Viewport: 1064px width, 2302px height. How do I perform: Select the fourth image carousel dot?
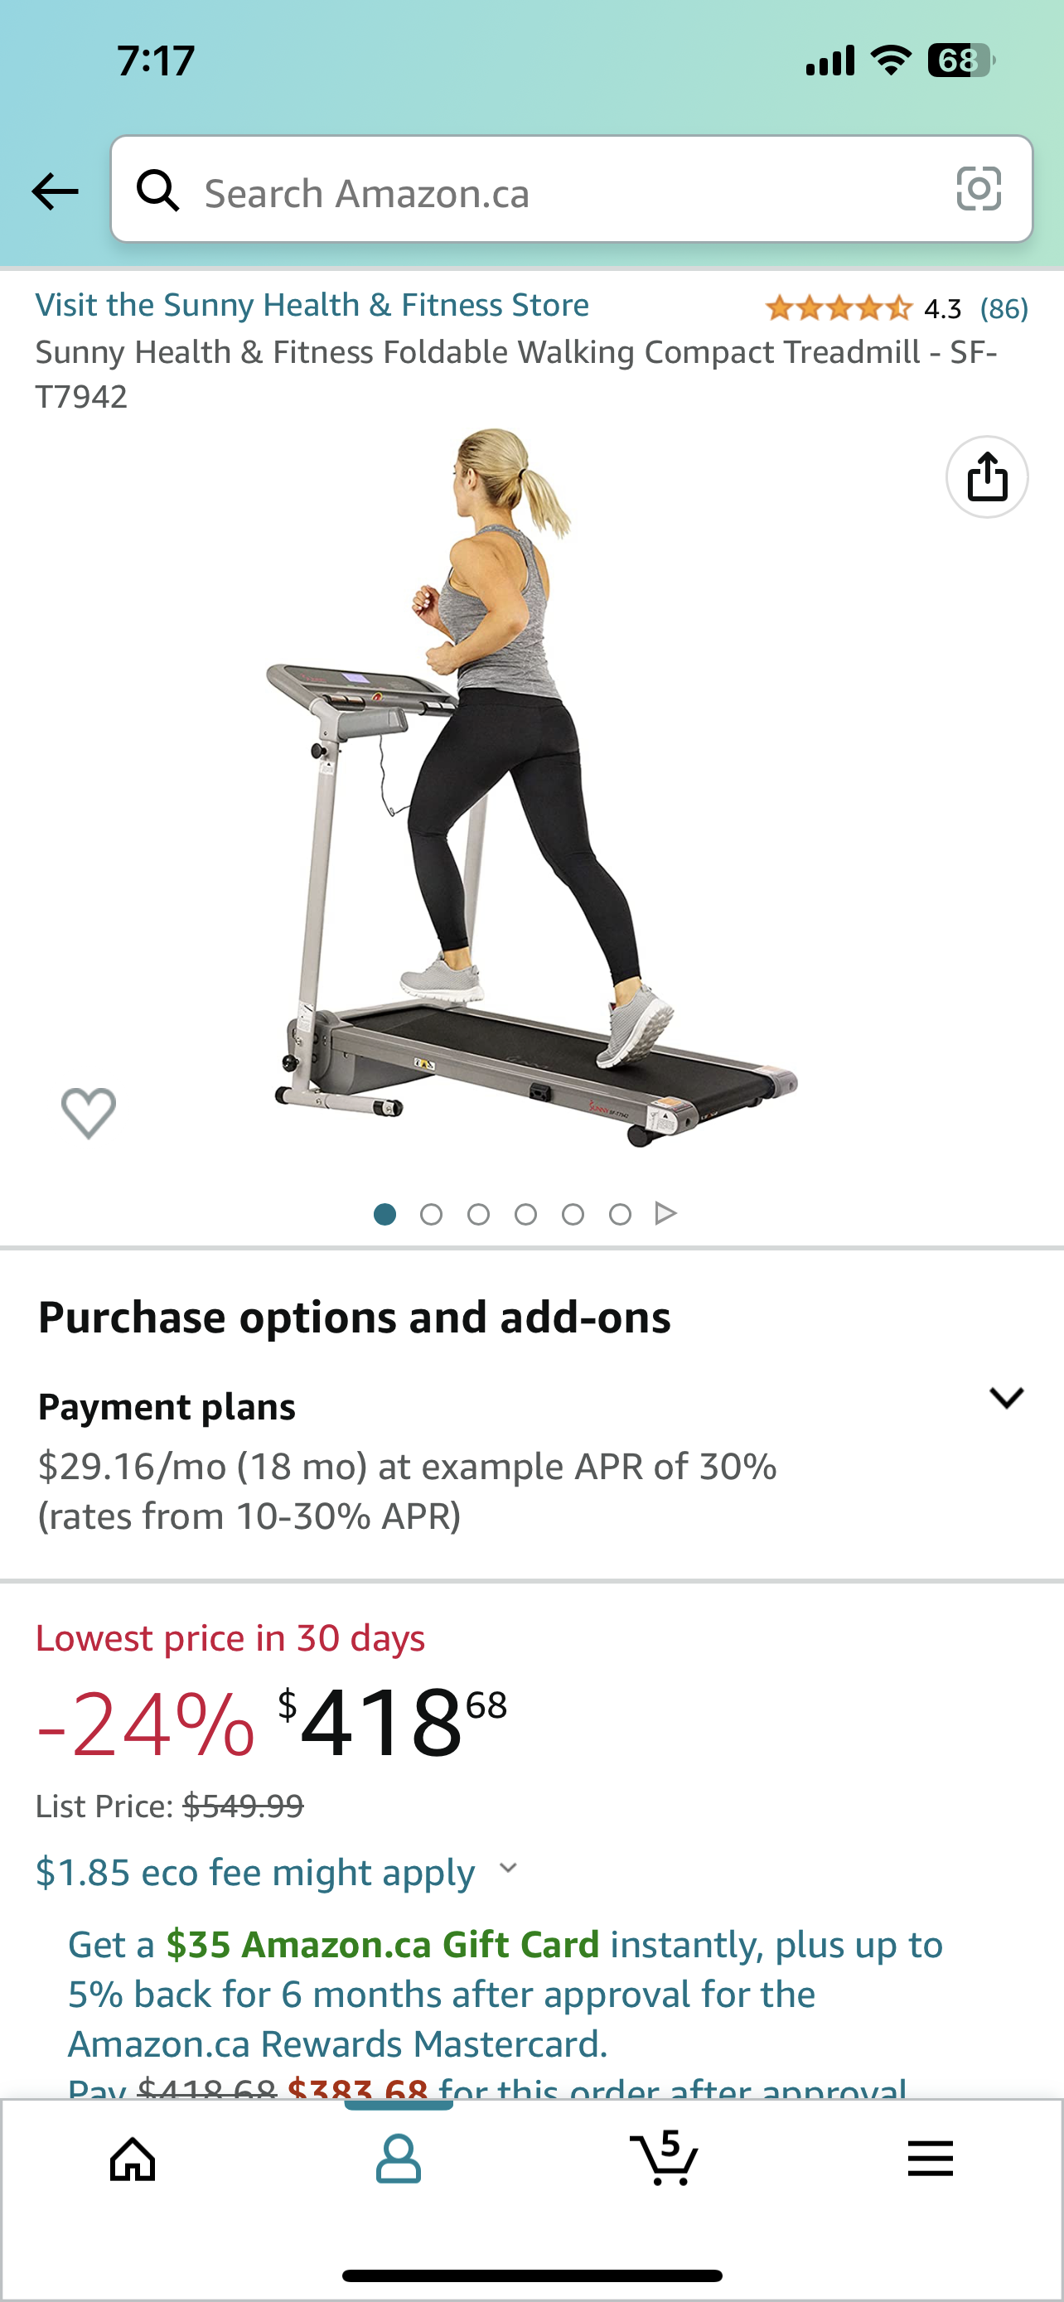[526, 1213]
